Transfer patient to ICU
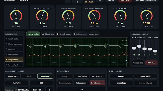This screenshot has height=91, width=163. click(81, 89)
